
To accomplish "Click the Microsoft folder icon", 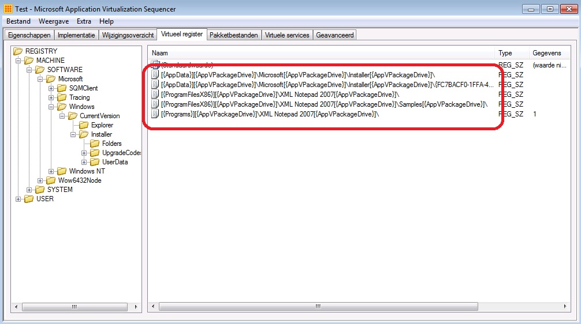I will tap(51, 79).
